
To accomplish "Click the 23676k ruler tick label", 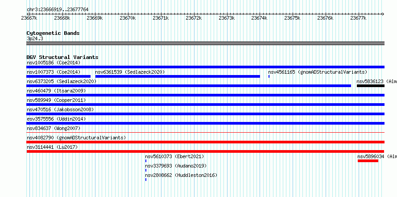I will click(x=325, y=18).
